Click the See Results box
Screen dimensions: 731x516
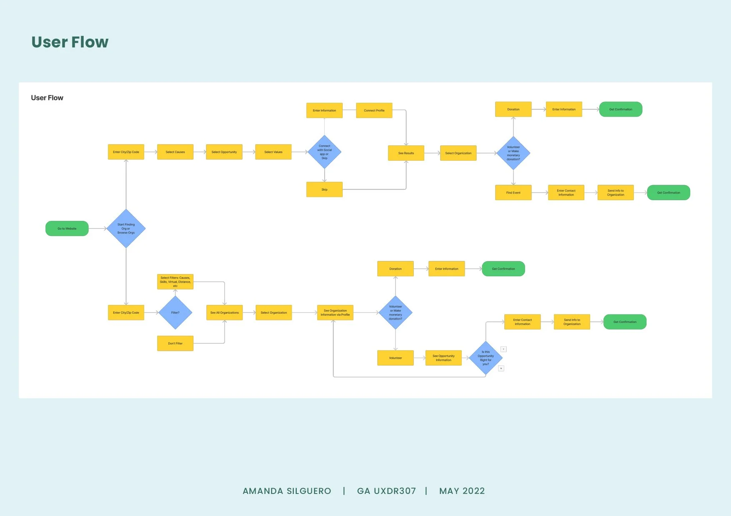(406, 153)
